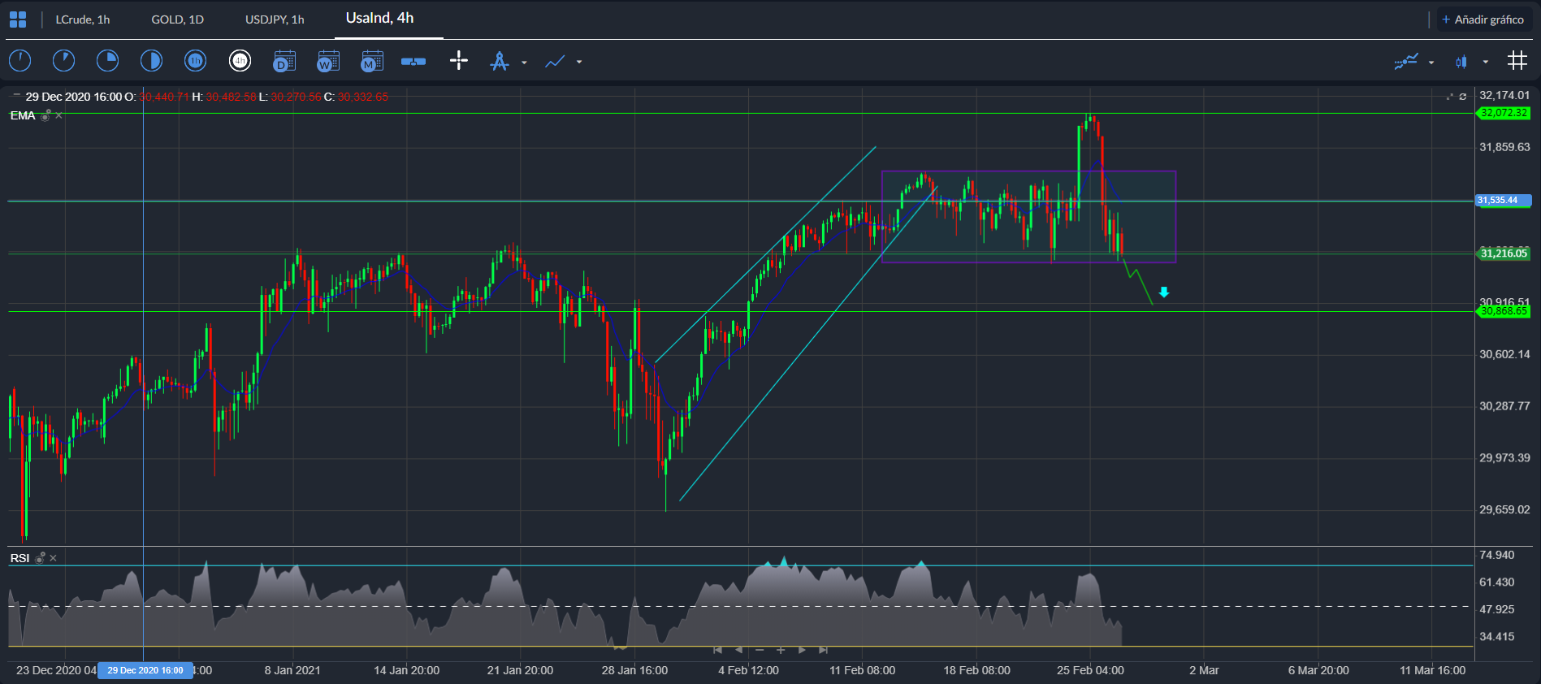Click the Añadir gráfico button
Screen dimensions: 1541x684
click(x=1483, y=19)
